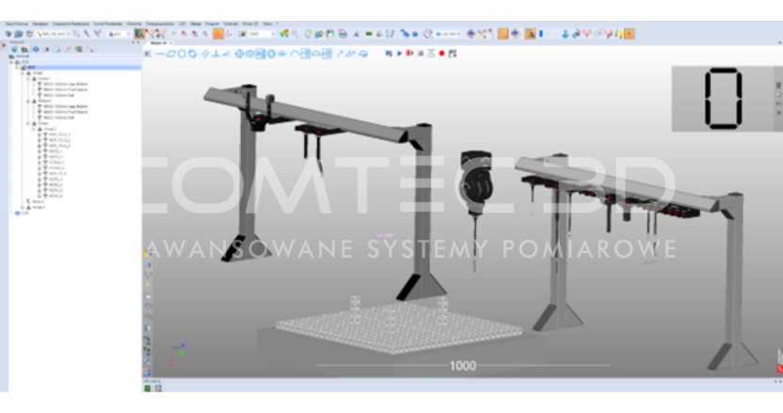Viewport: 783px width, 413px height.
Task: Click the XYZ axis triad in viewport corner
Action: (x=173, y=357)
